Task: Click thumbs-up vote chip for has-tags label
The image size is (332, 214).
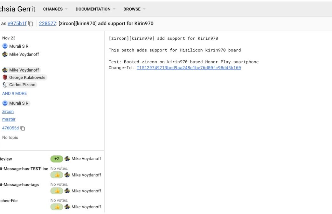Action: pyautogui.click(x=57, y=191)
